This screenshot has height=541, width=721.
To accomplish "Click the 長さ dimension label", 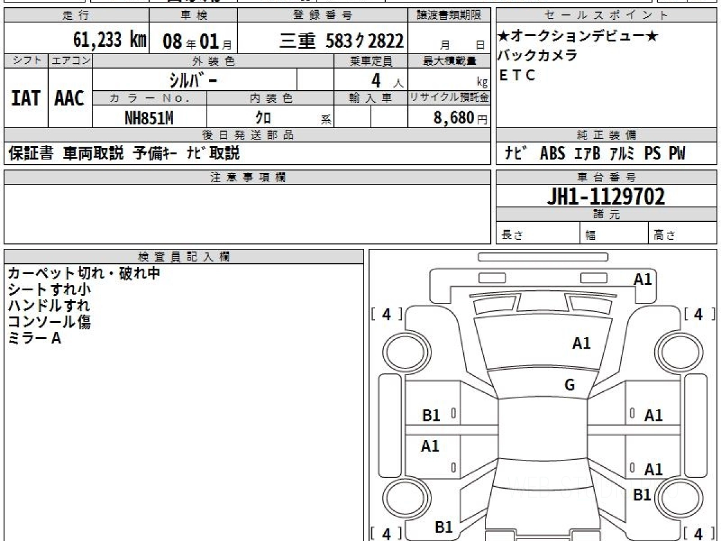I will point(512,235).
